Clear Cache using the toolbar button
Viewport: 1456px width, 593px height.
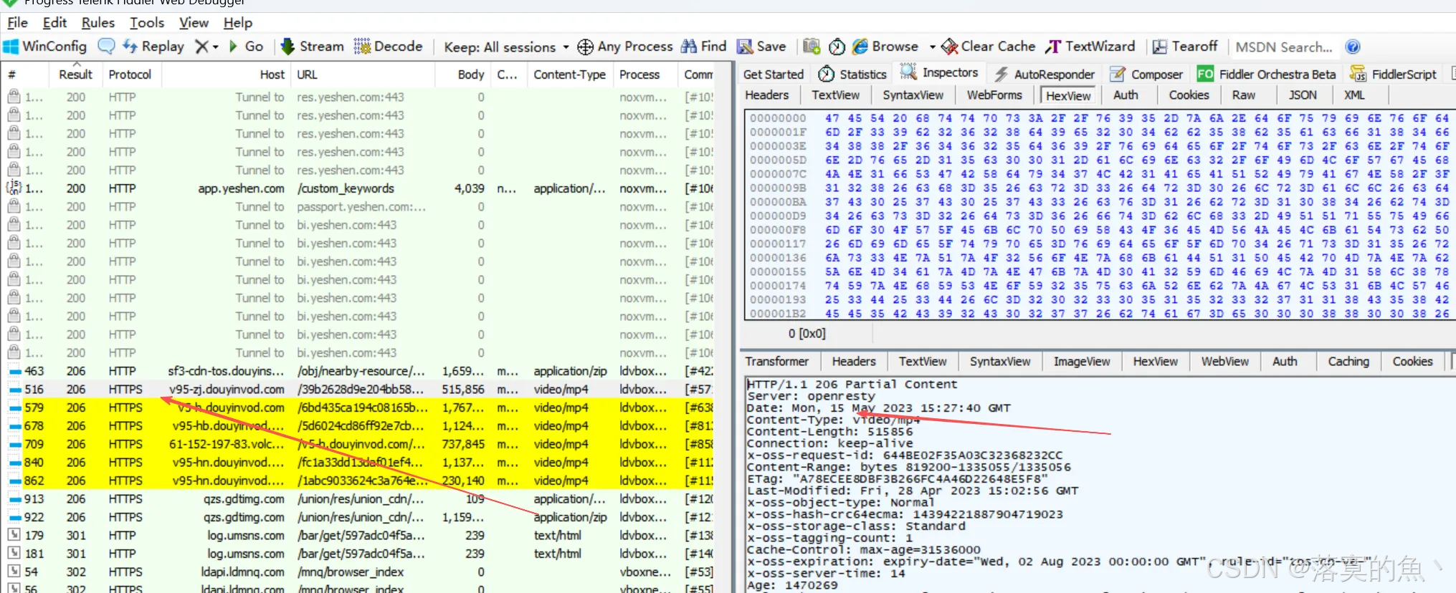[x=988, y=47]
